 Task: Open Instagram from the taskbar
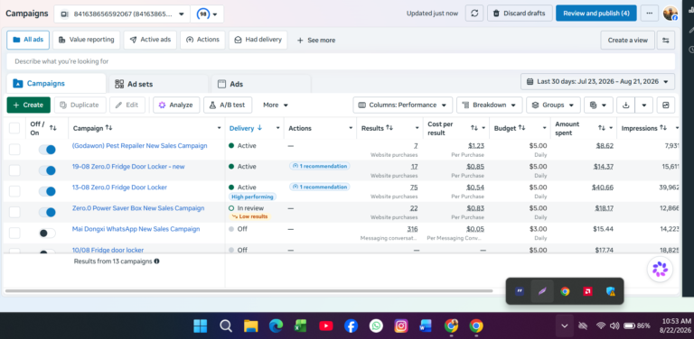point(401,326)
